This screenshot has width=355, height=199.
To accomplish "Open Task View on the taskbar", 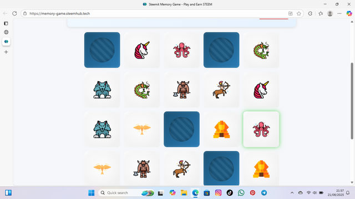I will click(160, 193).
